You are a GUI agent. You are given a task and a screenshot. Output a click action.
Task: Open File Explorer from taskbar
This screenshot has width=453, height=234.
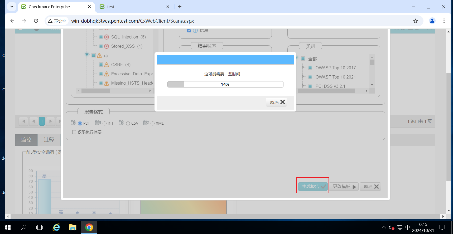pyautogui.click(x=73, y=227)
